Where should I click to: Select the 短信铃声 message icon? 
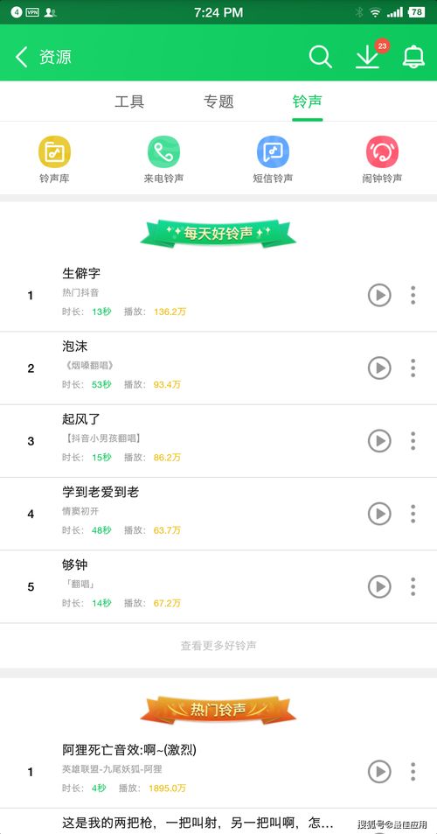(x=273, y=151)
